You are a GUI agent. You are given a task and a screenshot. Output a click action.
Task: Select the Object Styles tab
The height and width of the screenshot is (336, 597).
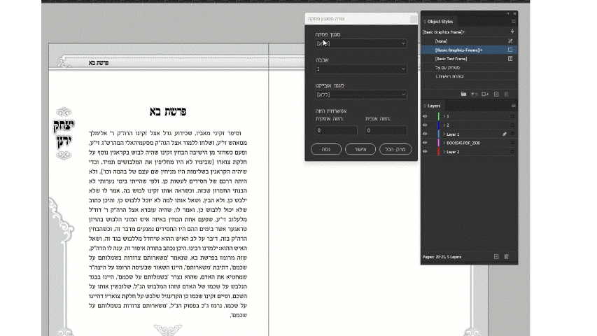pyautogui.click(x=440, y=22)
